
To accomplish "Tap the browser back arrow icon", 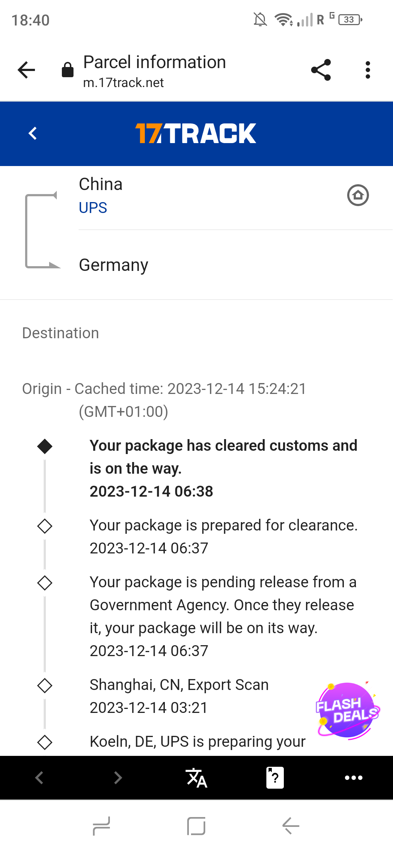I will (x=27, y=70).
